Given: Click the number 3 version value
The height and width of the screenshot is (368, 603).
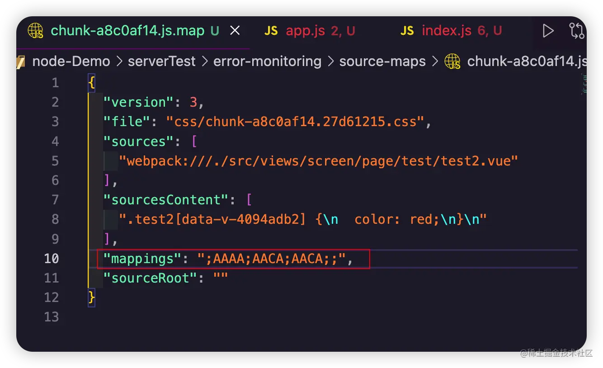Looking at the screenshot, I should [193, 102].
